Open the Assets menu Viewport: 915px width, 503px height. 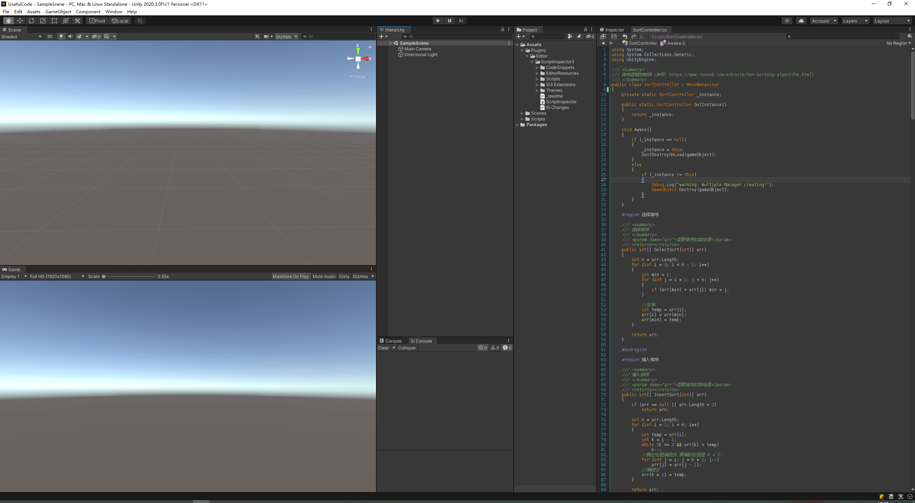pyautogui.click(x=34, y=12)
